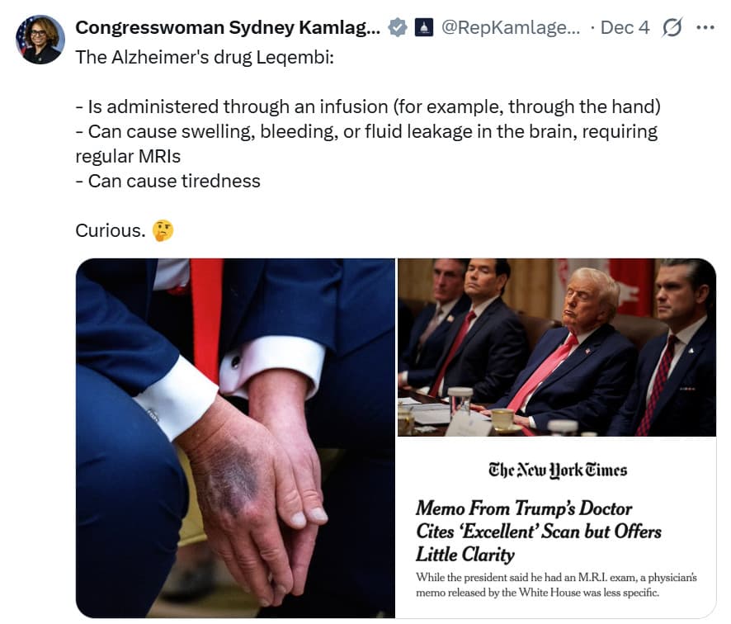This screenshot has width=731, height=624.
Task: Click the line "The Alzheimer's drug Leqembi:"
Action: point(205,57)
